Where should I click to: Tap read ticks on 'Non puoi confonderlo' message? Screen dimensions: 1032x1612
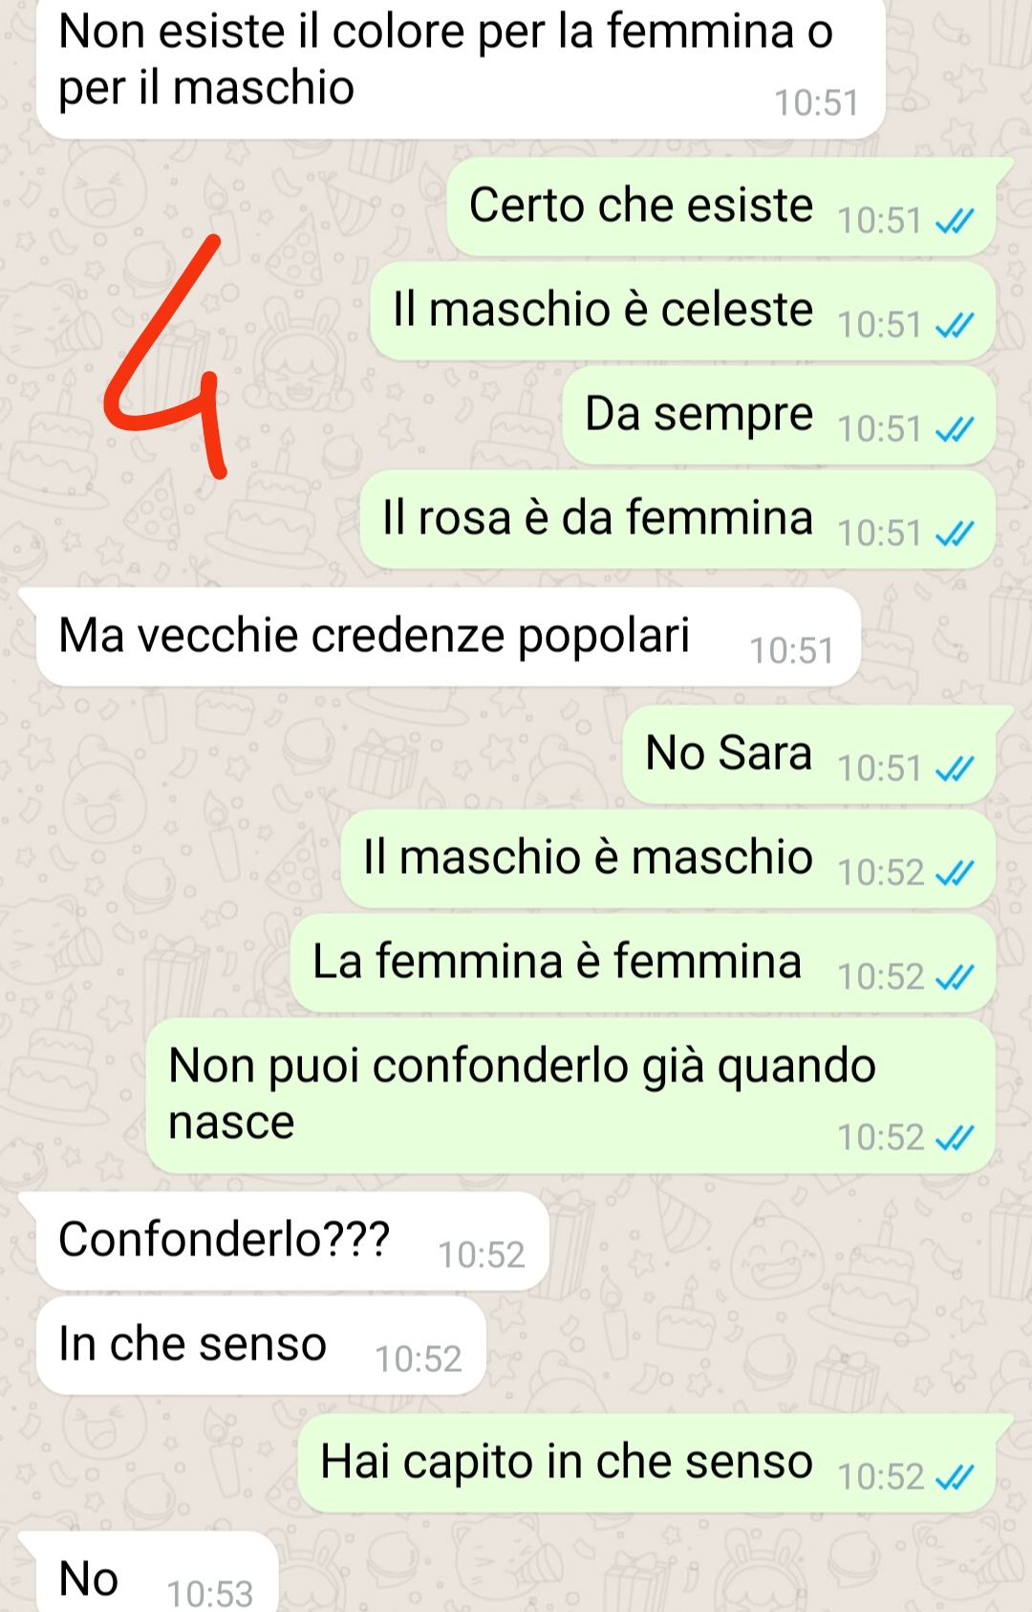pyautogui.click(x=955, y=1139)
